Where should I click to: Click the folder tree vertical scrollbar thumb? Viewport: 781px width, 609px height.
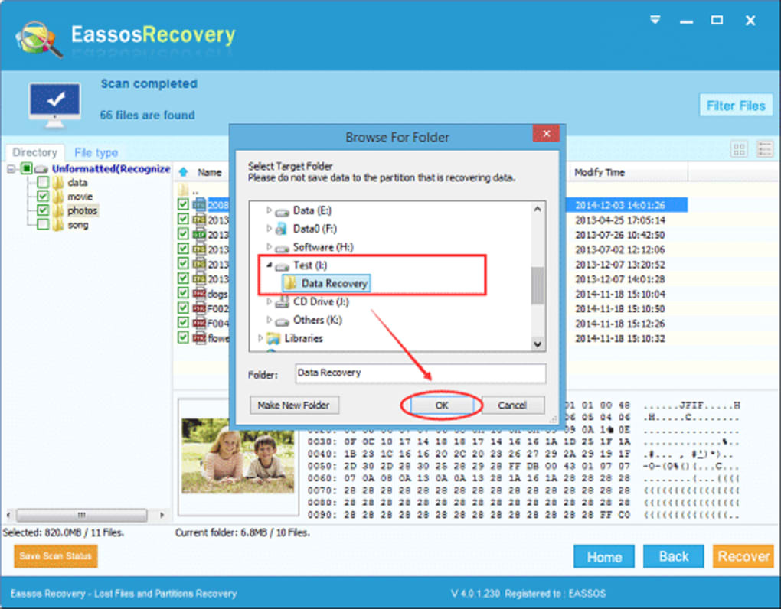point(538,285)
